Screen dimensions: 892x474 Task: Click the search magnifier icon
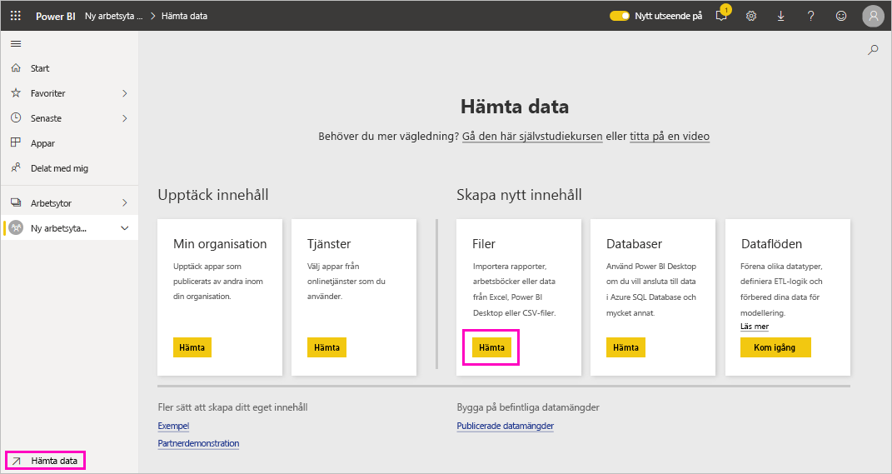coord(873,50)
